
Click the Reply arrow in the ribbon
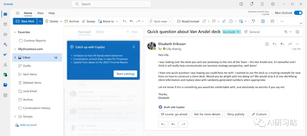pyautogui.click(x=125, y=21)
